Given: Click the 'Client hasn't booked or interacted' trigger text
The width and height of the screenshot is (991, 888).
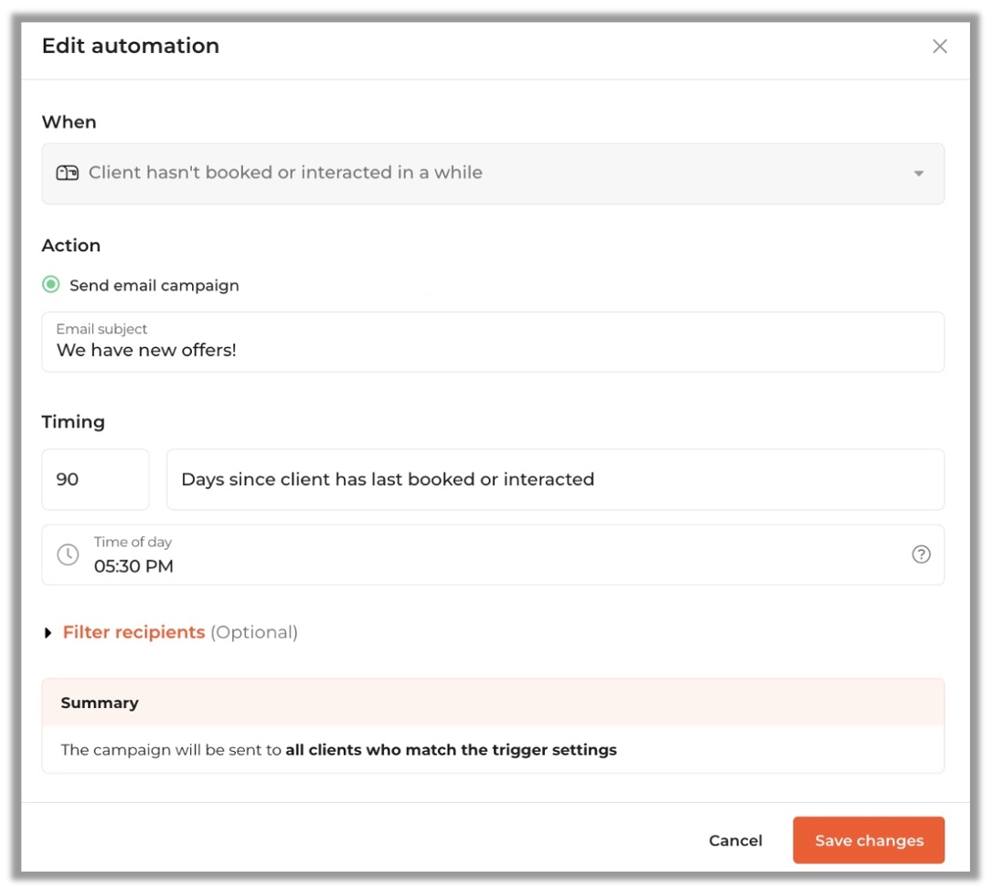Looking at the screenshot, I should [x=285, y=173].
